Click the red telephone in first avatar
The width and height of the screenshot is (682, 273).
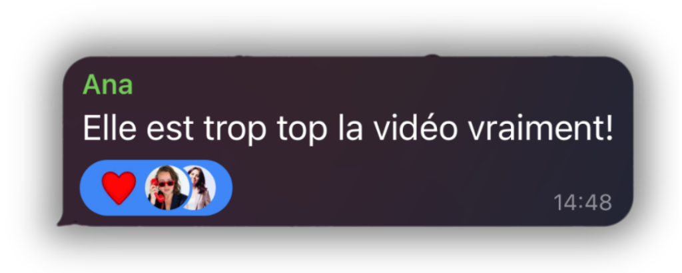point(157,191)
